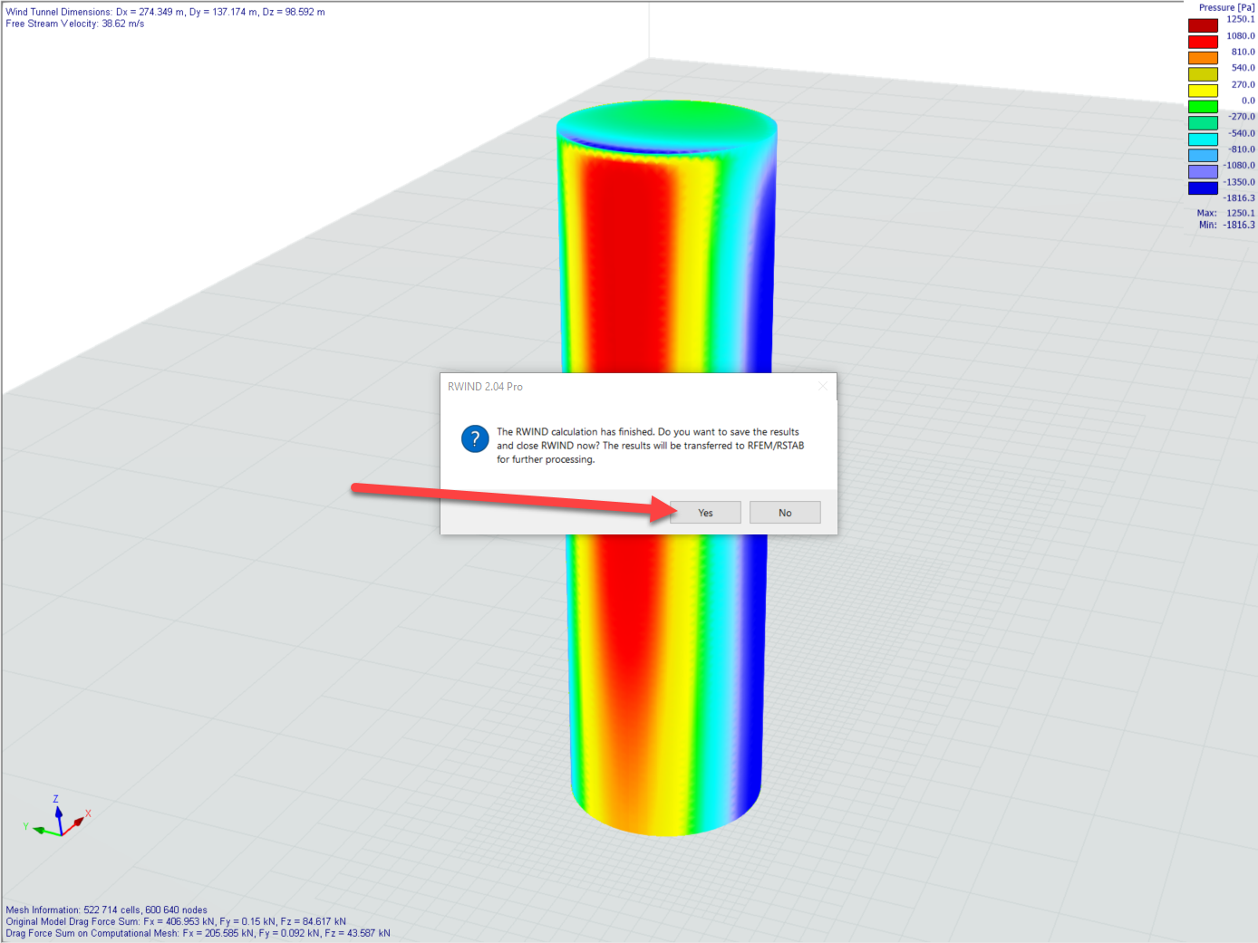Image resolution: width=1258 pixels, height=943 pixels.
Task: Select the red 1080.0 pressure swatch
Action: [x=1203, y=42]
